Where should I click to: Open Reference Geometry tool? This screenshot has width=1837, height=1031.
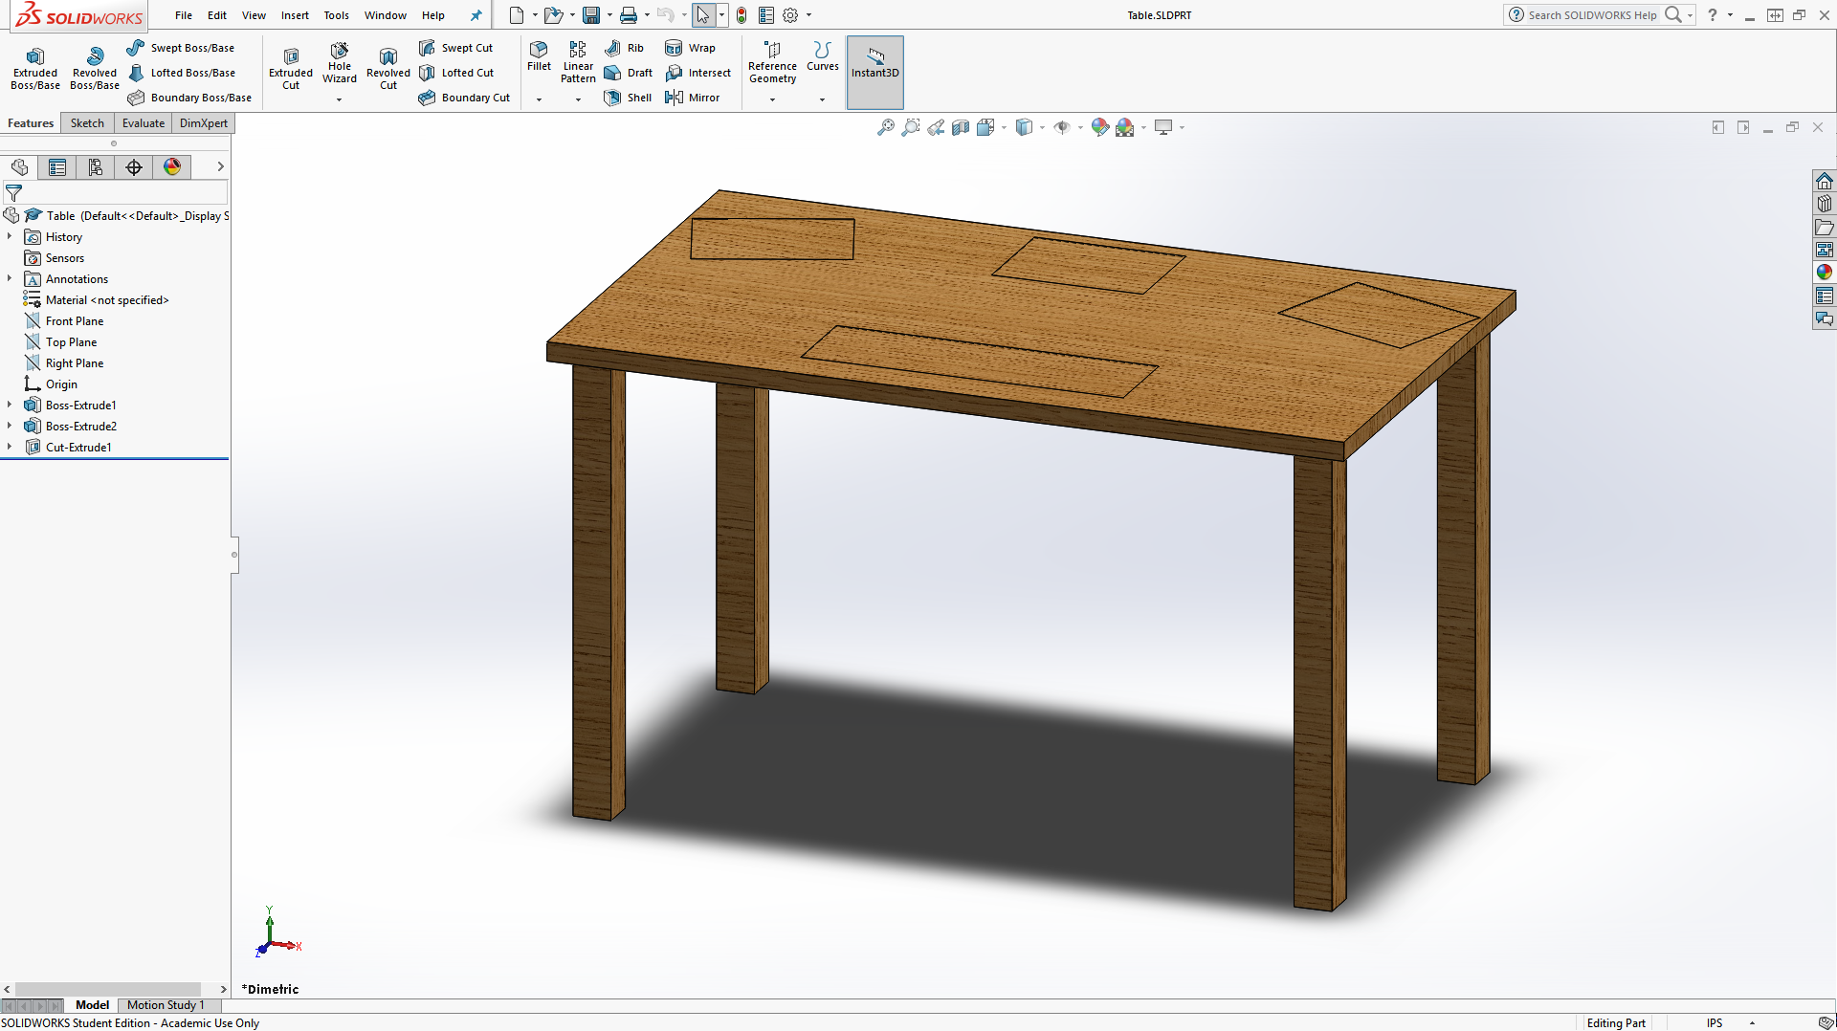click(772, 63)
